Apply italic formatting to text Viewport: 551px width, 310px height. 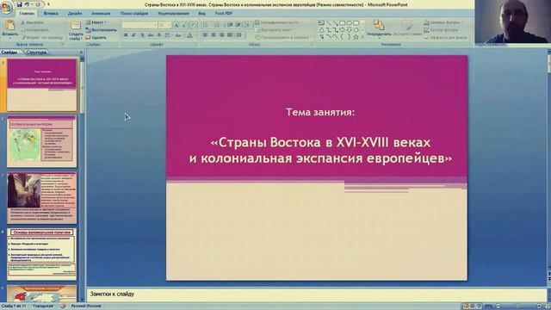tap(134, 35)
